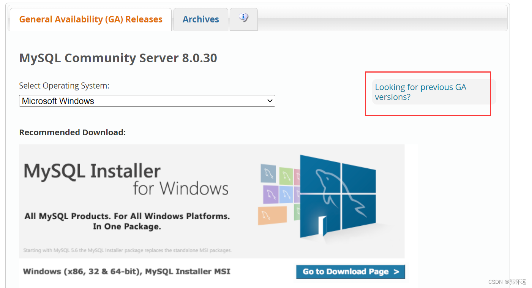Click the 'Select Operating System:' label
532x288 pixels.
click(x=64, y=86)
